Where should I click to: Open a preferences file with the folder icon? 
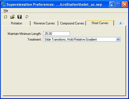[12, 17]
